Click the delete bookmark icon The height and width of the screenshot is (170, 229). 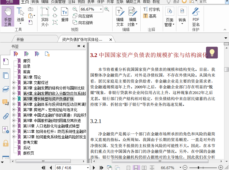[16, 54]
